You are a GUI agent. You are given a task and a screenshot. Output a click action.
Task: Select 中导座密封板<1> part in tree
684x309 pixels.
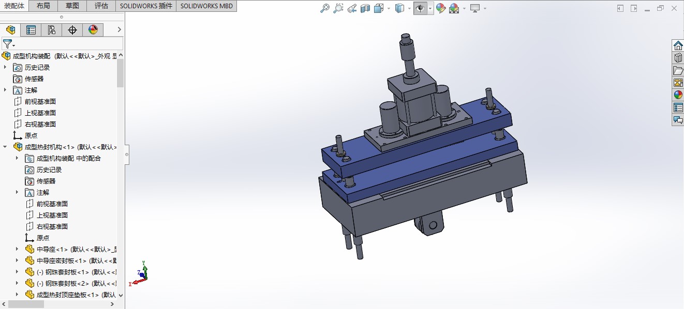[x=70, y=260]
